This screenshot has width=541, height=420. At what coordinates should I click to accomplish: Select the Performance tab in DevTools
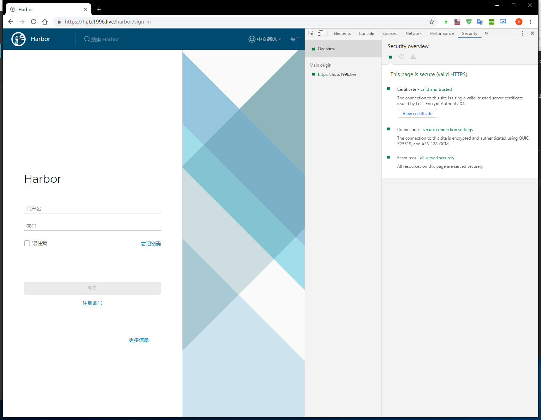pyautogui.click(x=442, y=33)
